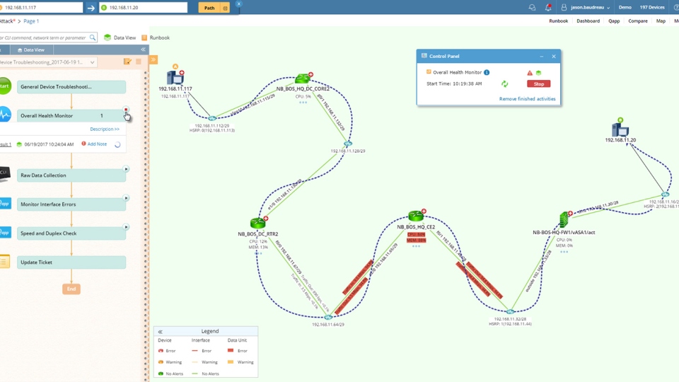This screenshot has width=679, height=382.
Task: Open the Device Troubleshooting runbook dropdown
Action: [x=92, y=62]
